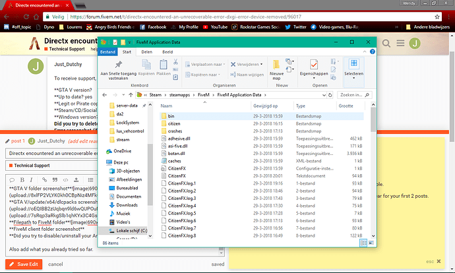The height and width of the screenshot is (273, 455).
Task: Click the Explorer help question mark icon
Action: [x=373, y=51]
